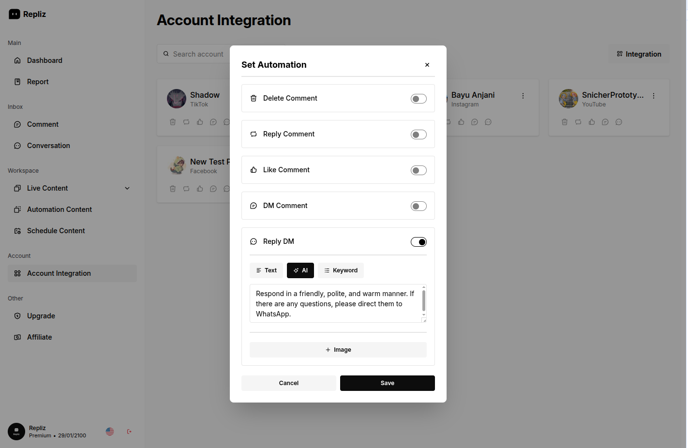Enable the Delete Comment toggle

point(419,99)
